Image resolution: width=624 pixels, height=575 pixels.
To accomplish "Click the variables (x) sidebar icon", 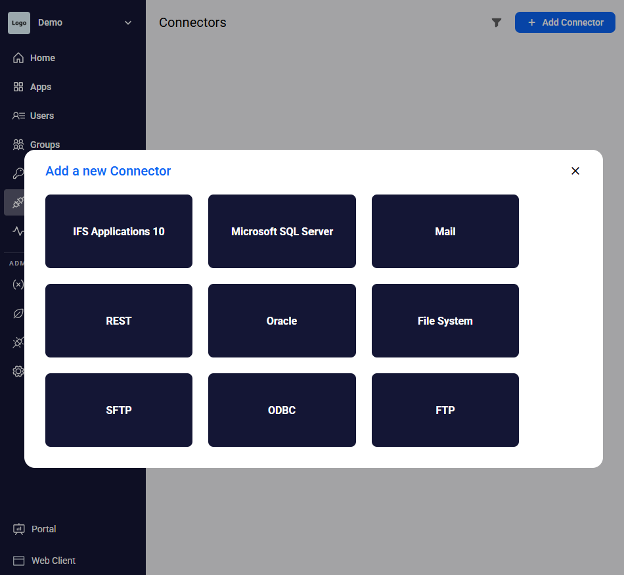I will tap(18, 285).
